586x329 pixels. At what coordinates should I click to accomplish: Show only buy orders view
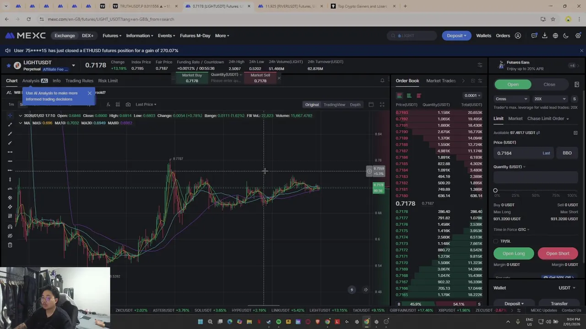tap(409, 96)
